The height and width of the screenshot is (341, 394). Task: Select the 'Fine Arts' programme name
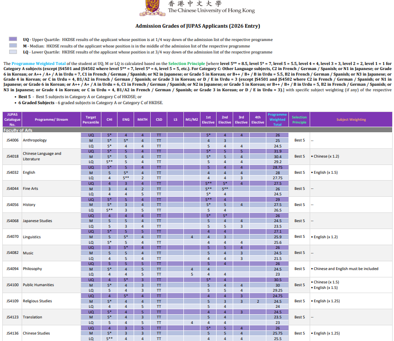30,188
